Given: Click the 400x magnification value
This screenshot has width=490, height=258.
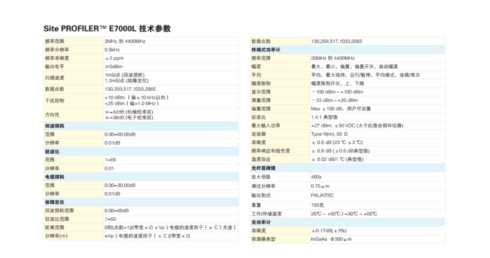Looking at the screenshot, I should pos(316,176).
